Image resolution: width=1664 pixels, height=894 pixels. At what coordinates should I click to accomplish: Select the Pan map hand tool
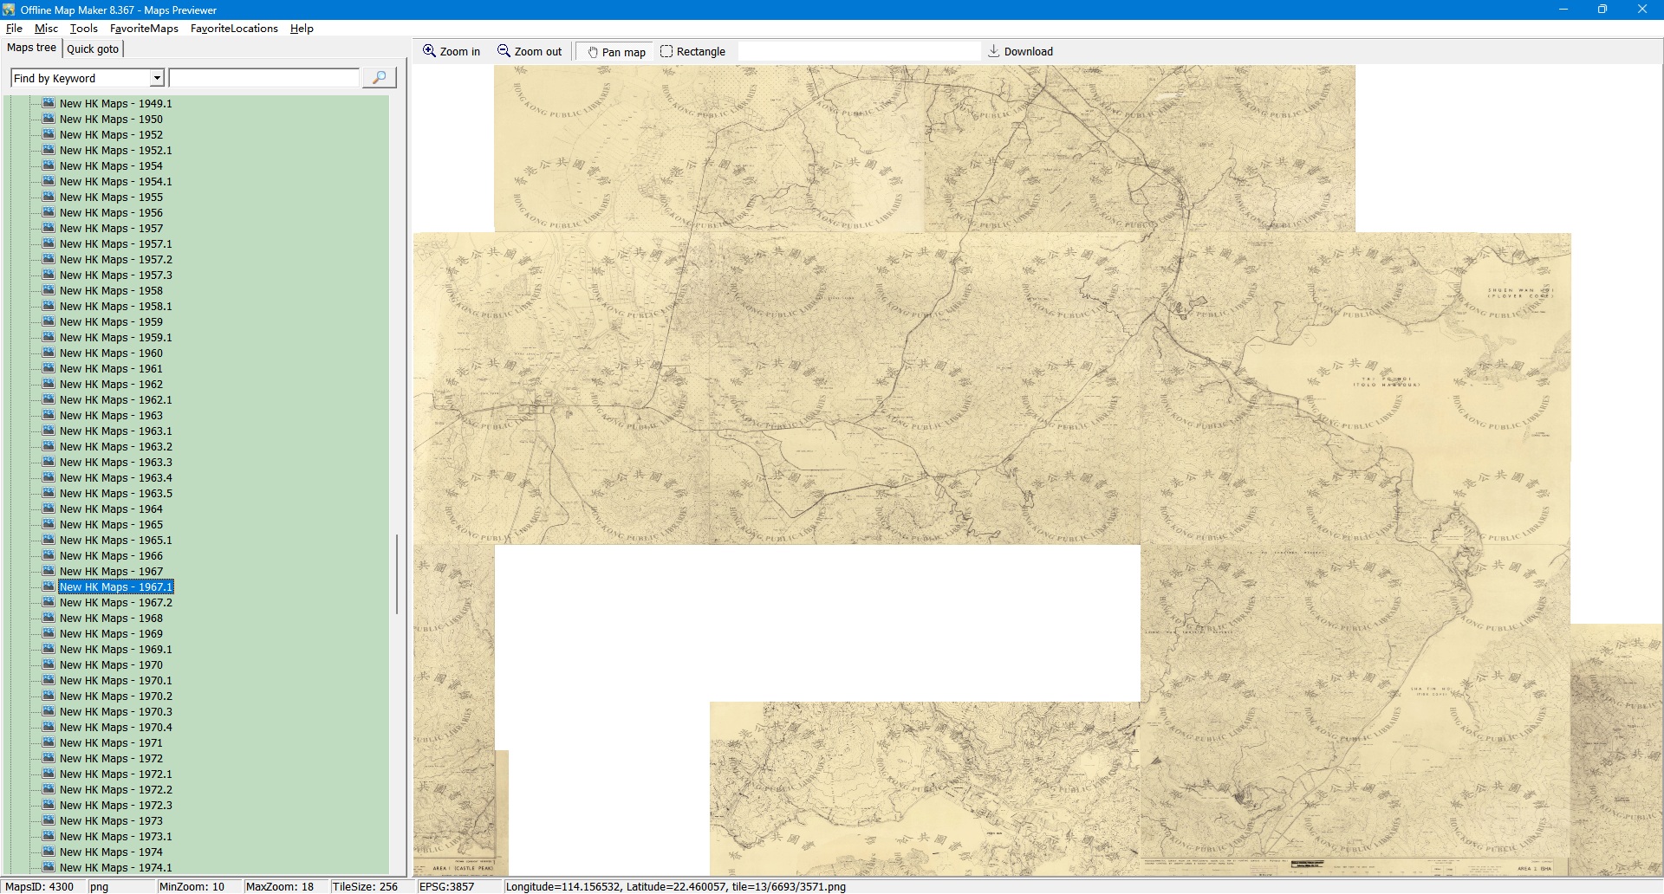tap(594, 52)
